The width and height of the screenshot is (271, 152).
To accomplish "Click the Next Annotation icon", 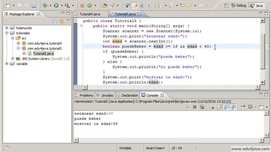I will pyautogui.click(x=160, y=5).
